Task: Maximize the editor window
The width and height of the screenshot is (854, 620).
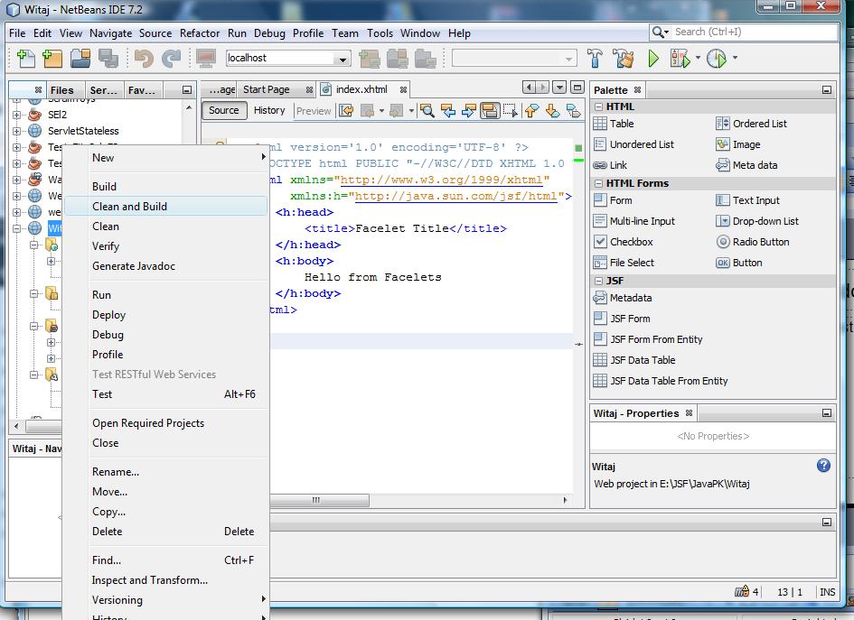Action: [x=577, y=87]
